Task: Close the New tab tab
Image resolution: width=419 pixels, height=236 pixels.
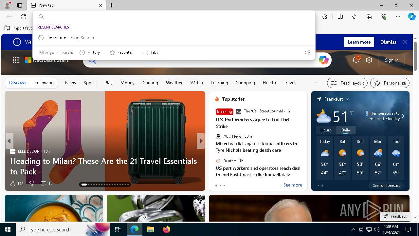Action: point(100,5)
